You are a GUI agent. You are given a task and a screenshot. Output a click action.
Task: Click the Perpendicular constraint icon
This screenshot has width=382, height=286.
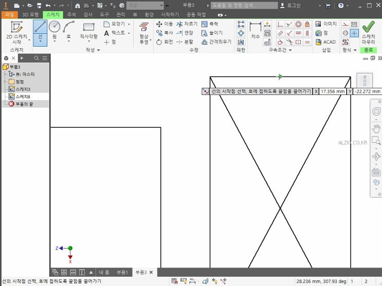tap(289, 33)
